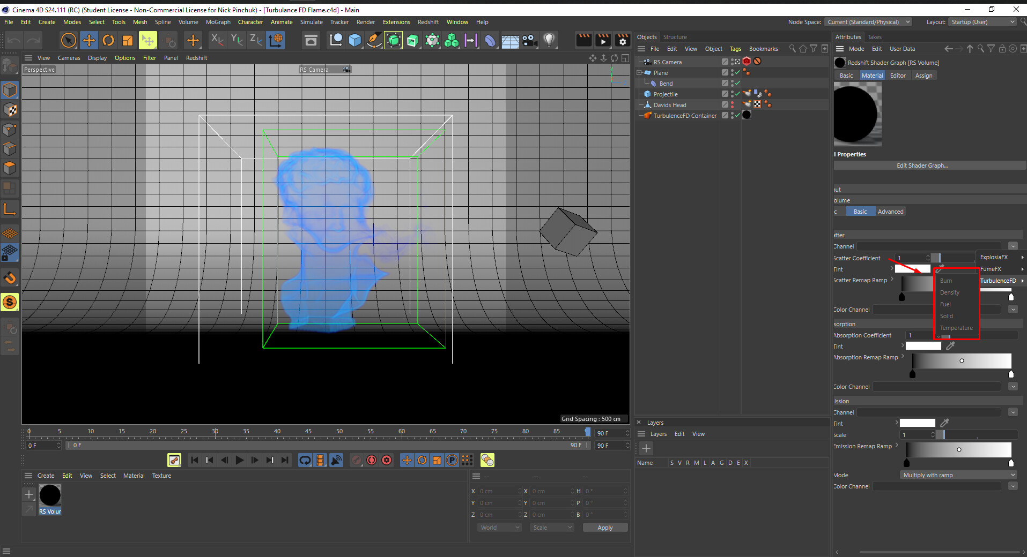Image resolution: width=1027 pixels, height=557 pixels.
Task: Select the RS Volume material thumbnail
Action: (50, 495)
